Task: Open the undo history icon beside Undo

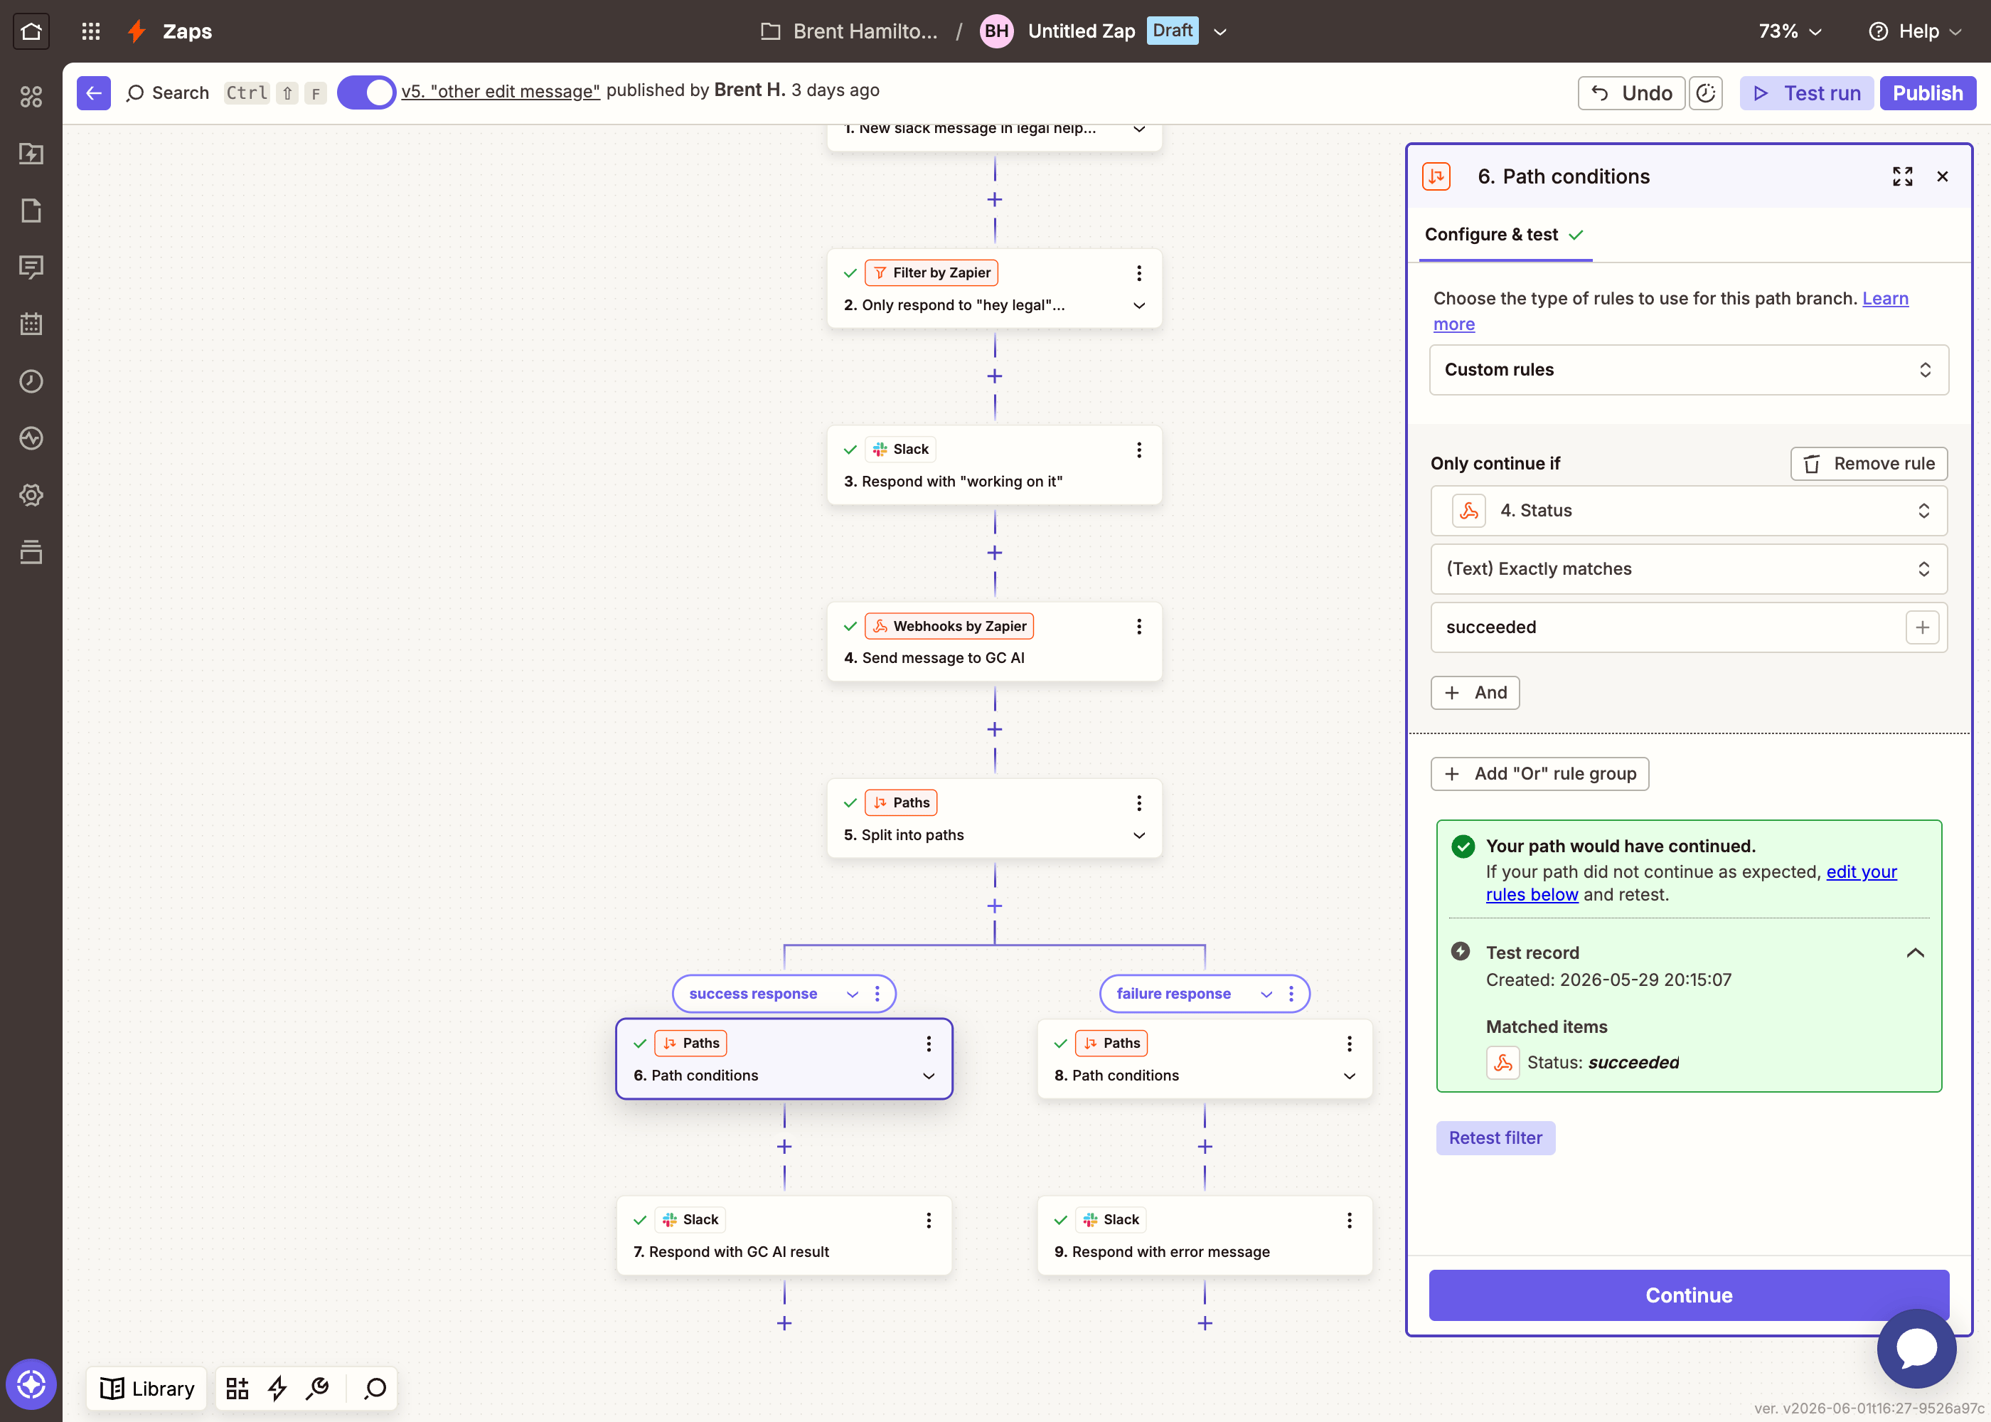Action: coord(1706,92)
